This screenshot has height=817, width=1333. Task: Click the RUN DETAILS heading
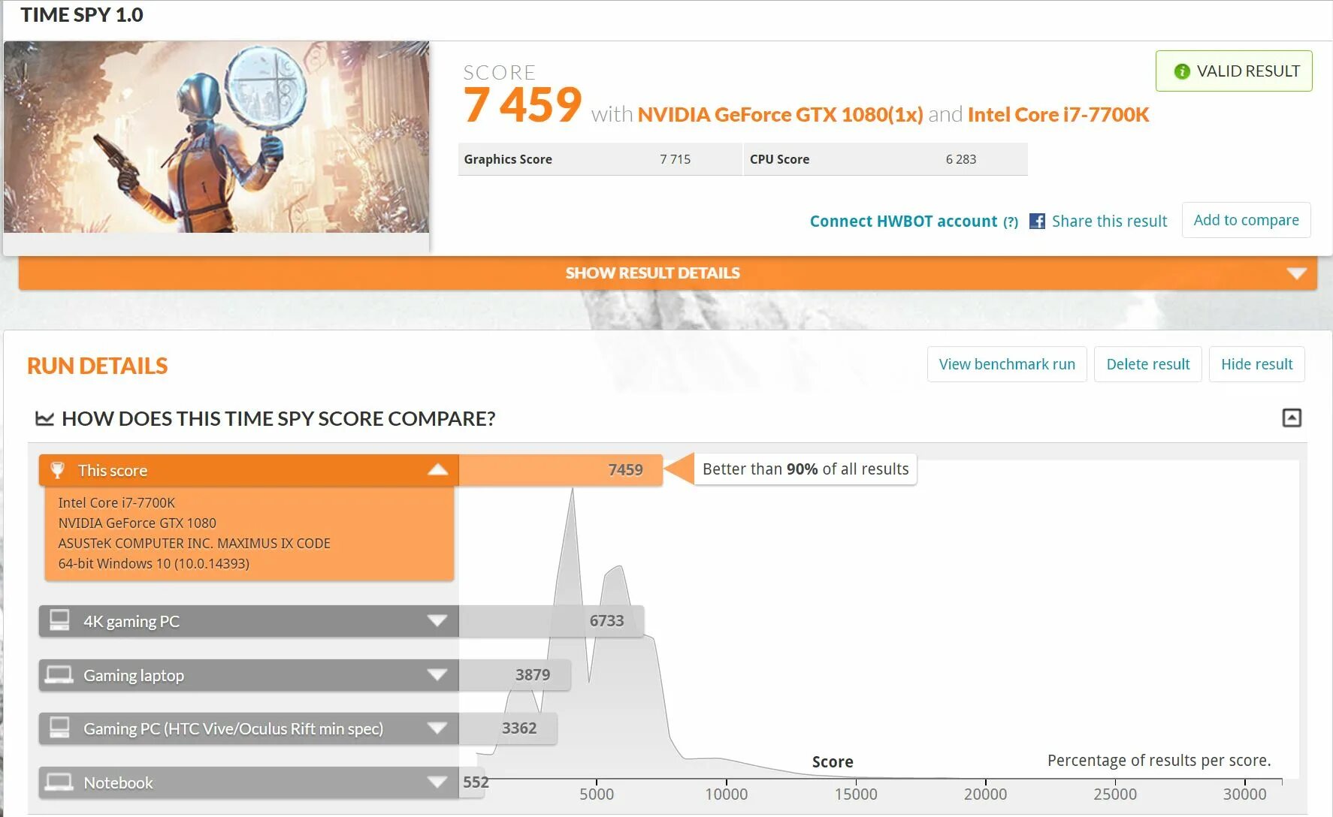coord(98,366)
